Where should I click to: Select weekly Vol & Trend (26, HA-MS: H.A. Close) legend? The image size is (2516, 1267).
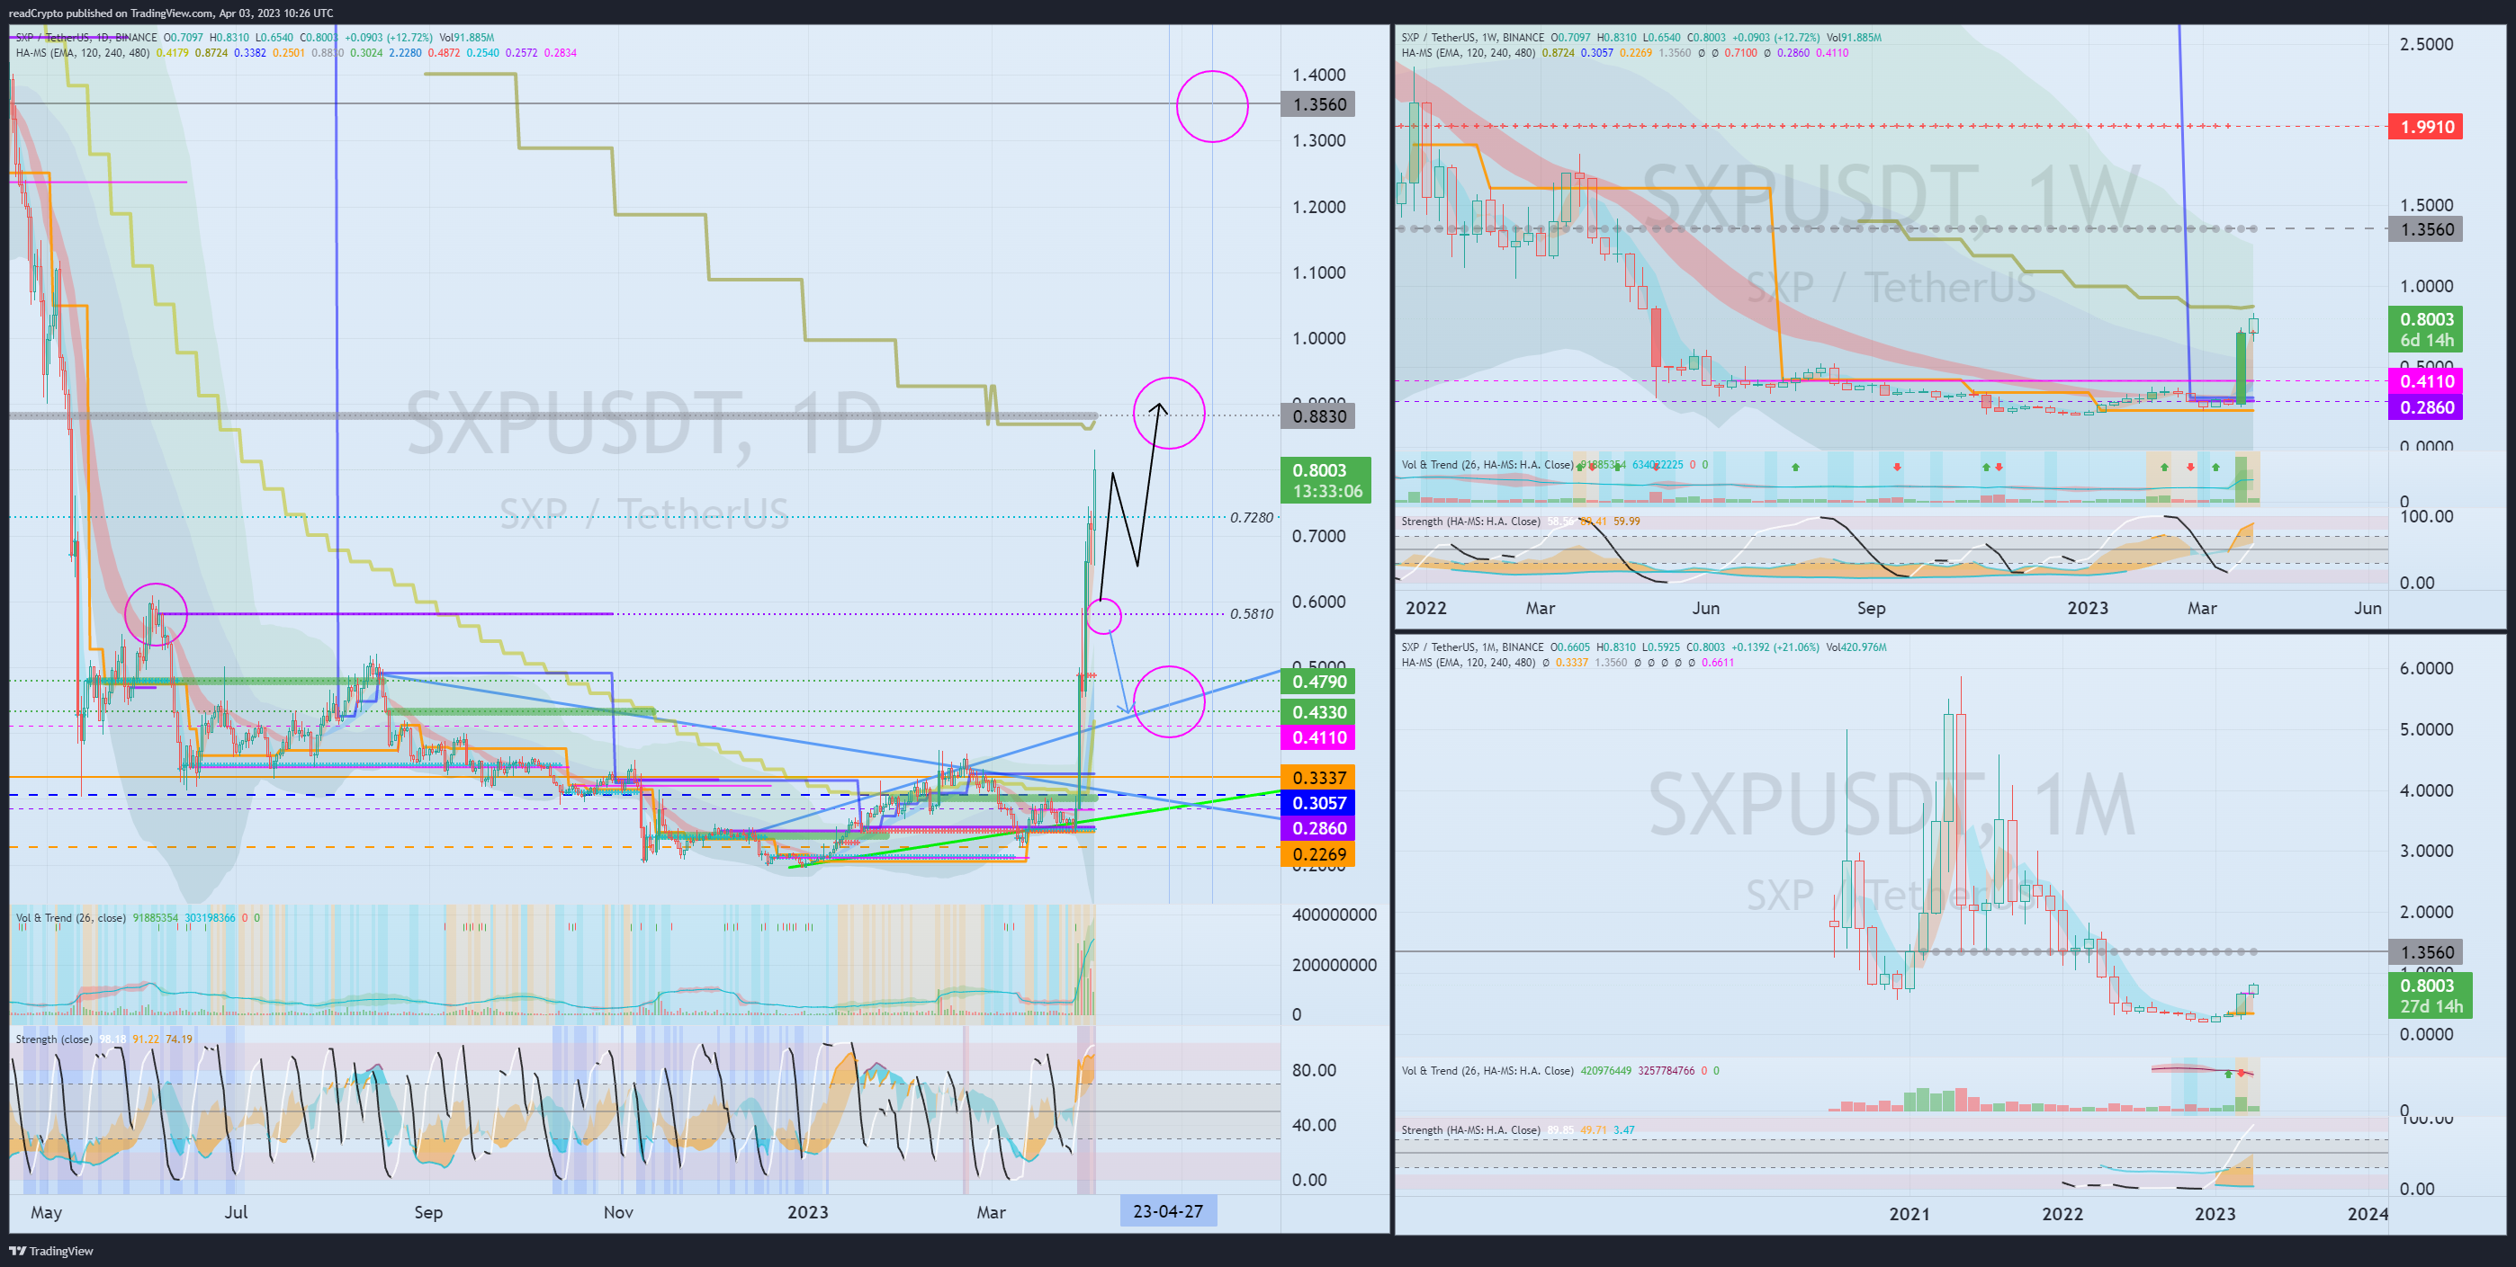coord(1487,465)
